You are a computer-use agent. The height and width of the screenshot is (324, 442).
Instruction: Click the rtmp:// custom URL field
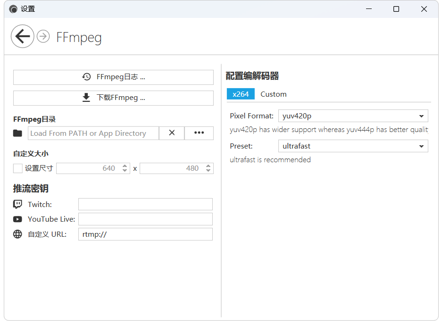pos(145,234)
